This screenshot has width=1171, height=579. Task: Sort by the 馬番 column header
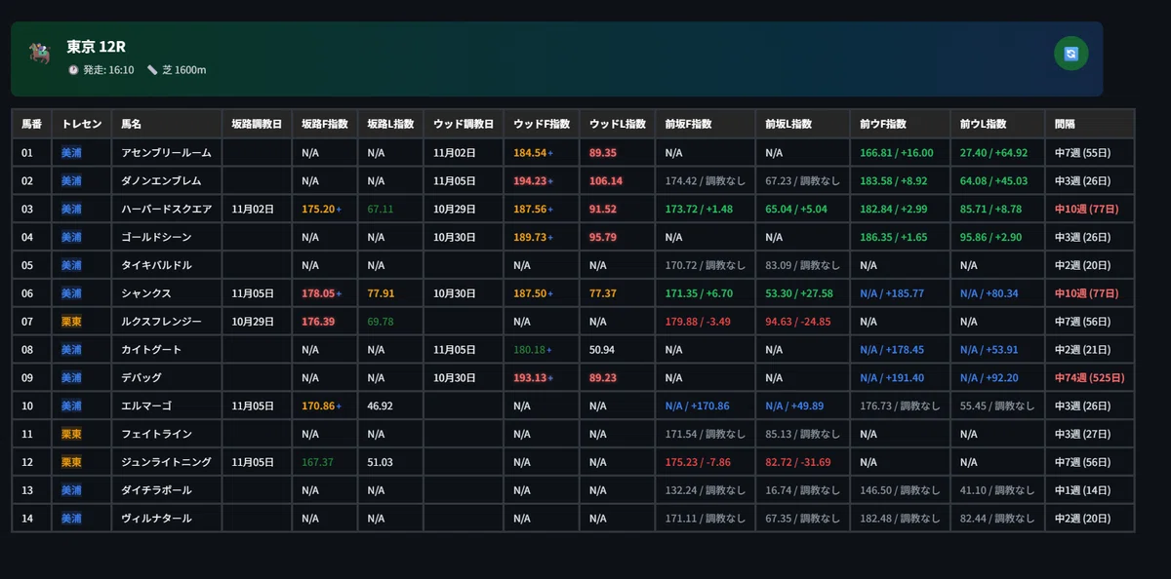point(32,124)
